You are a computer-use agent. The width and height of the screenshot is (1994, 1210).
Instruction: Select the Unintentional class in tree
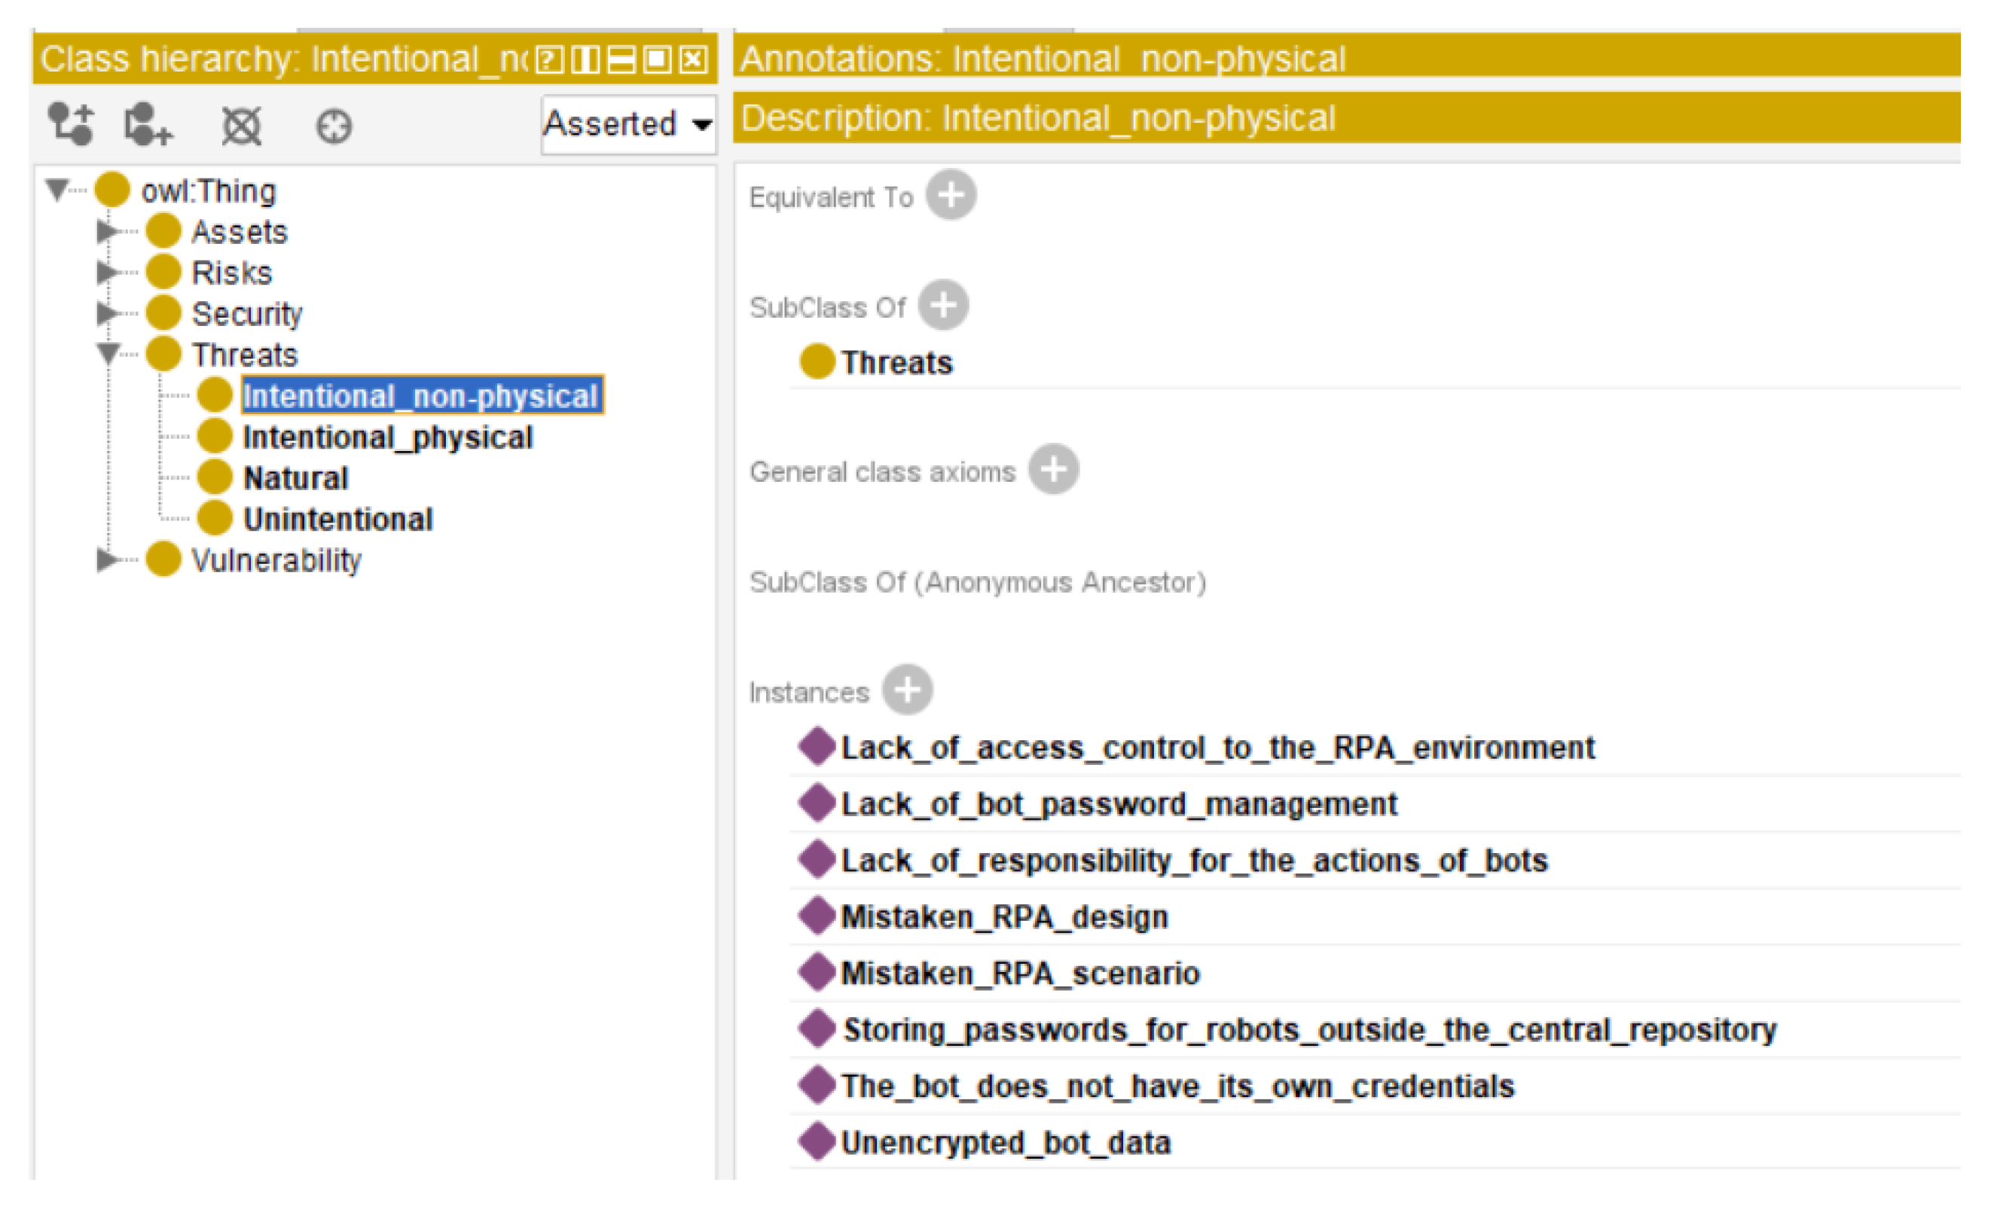pyautogui.click(x=337, y=519)
